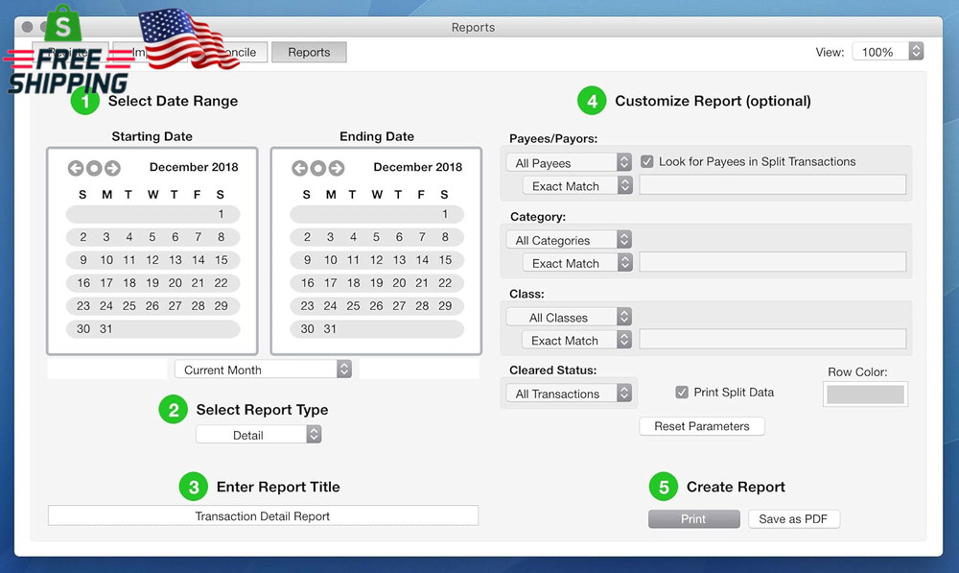959x573 pixels.
Task: Switch to the Reconcile tab
Action: 236,52
